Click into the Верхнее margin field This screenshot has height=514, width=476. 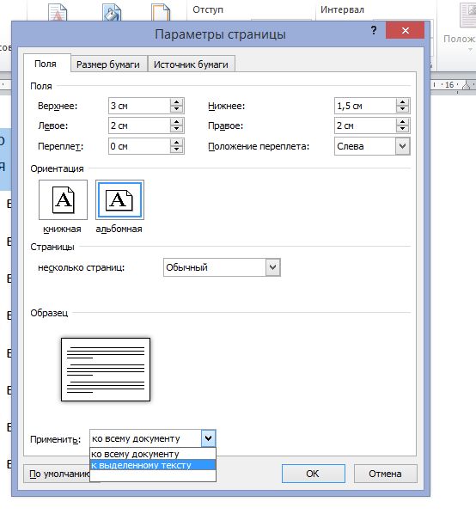(139, 106)
